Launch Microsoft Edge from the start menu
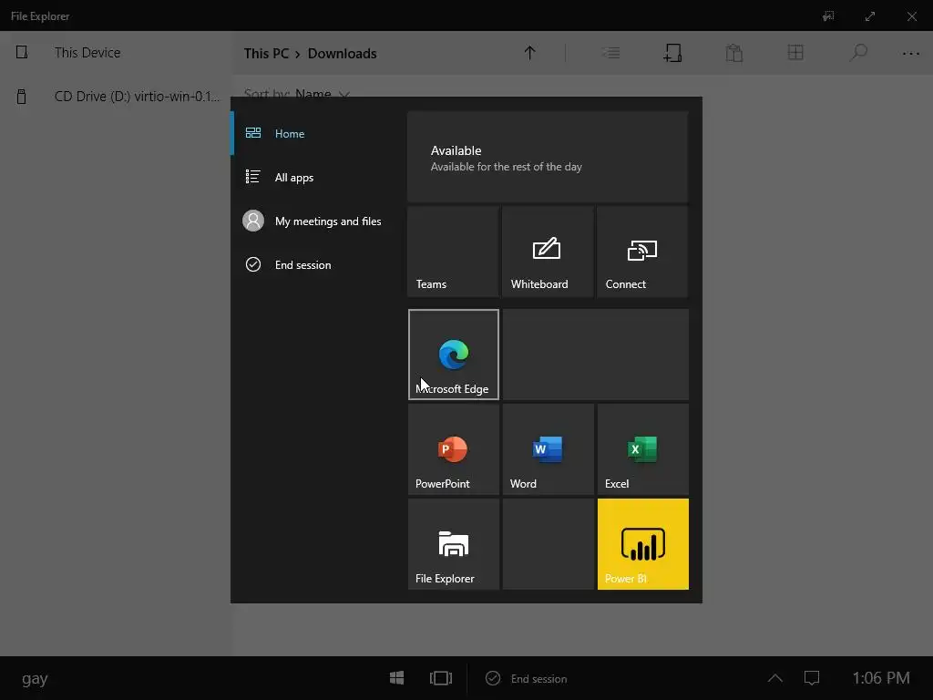The height and width of the screenshot is (700, 933). point(454,355)
